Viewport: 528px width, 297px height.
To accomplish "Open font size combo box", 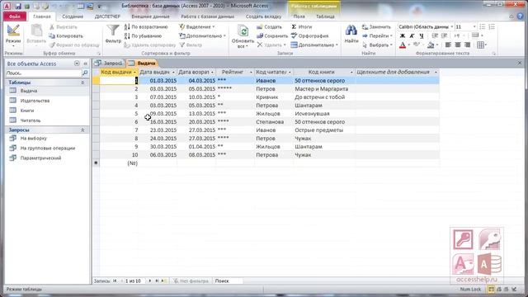I will [x=465, y=26].
